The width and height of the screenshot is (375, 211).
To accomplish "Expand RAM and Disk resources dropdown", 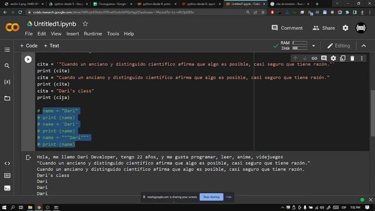I will point(313,46).
